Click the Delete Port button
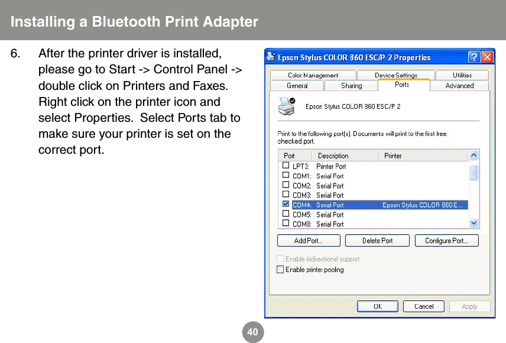 coord(377,240)
